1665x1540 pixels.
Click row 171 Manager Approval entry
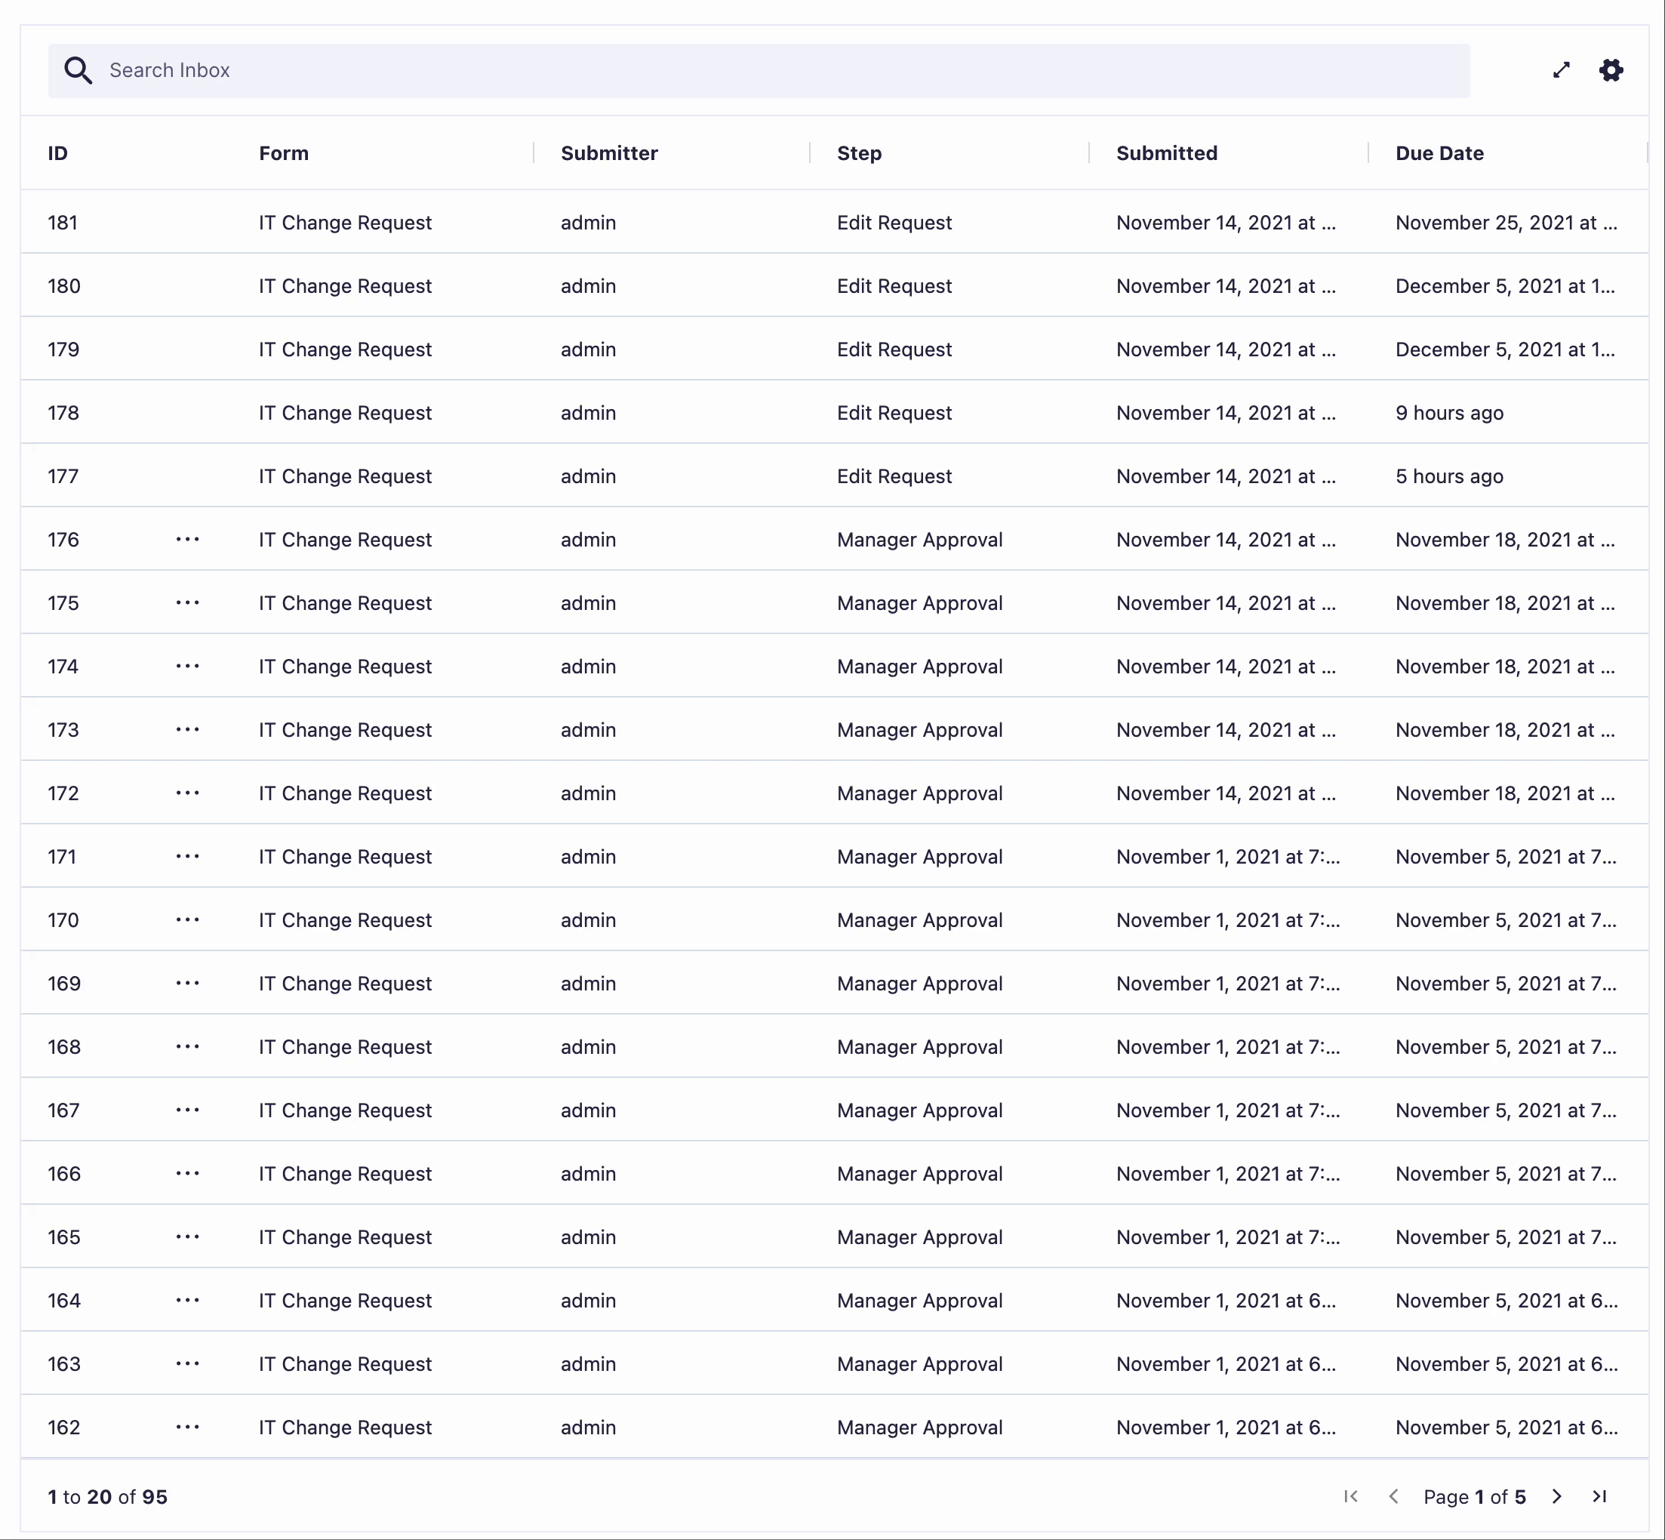point(834,855)
